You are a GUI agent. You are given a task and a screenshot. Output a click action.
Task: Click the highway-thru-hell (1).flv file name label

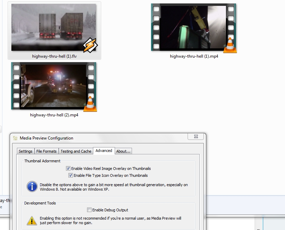pyautogui.click(x=54, y=56)
